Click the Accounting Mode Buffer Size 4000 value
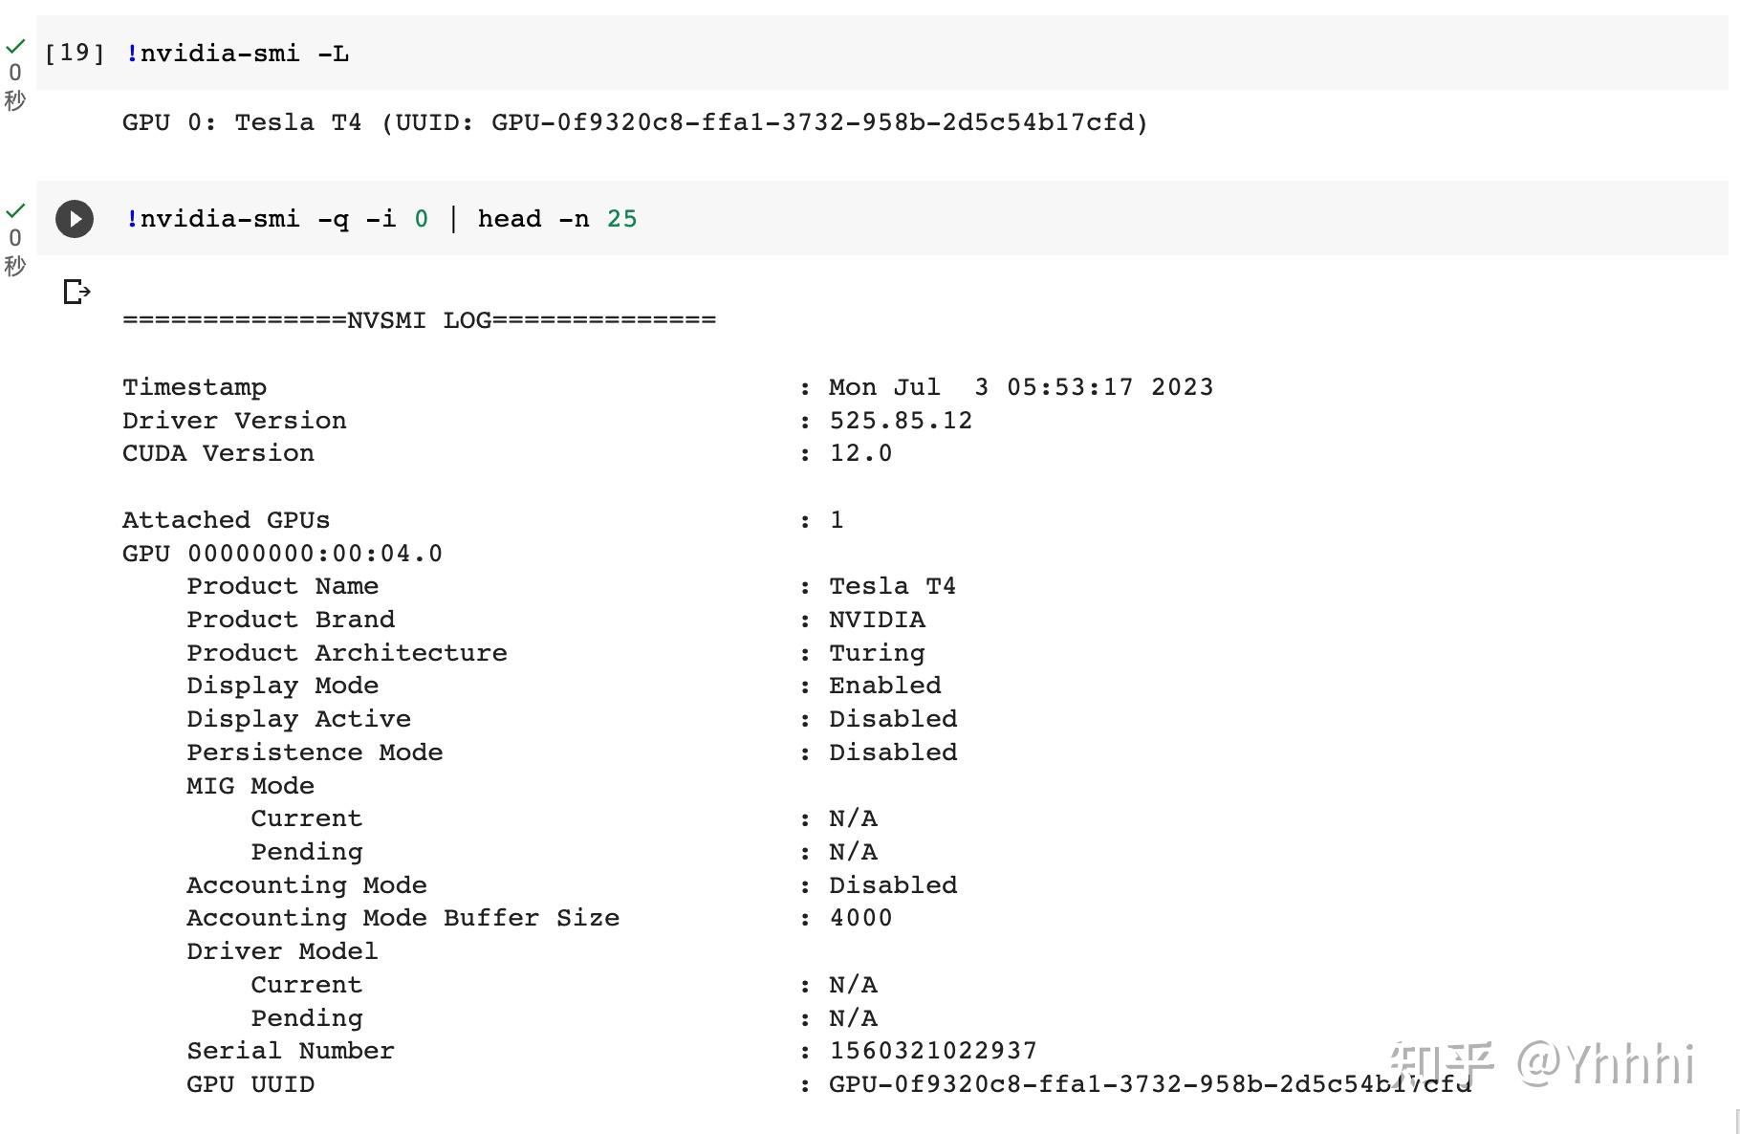The image size is (1740, 1134). (860, 918)
